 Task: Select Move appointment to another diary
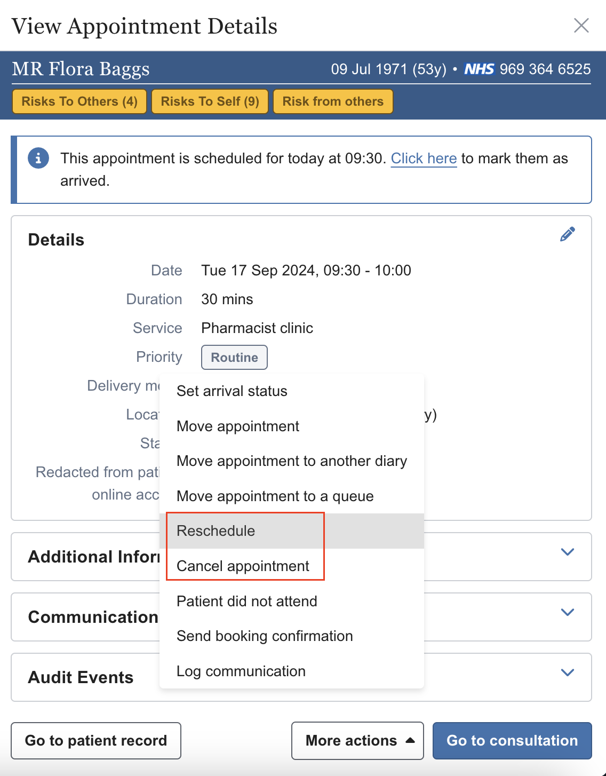coord(292,461)
